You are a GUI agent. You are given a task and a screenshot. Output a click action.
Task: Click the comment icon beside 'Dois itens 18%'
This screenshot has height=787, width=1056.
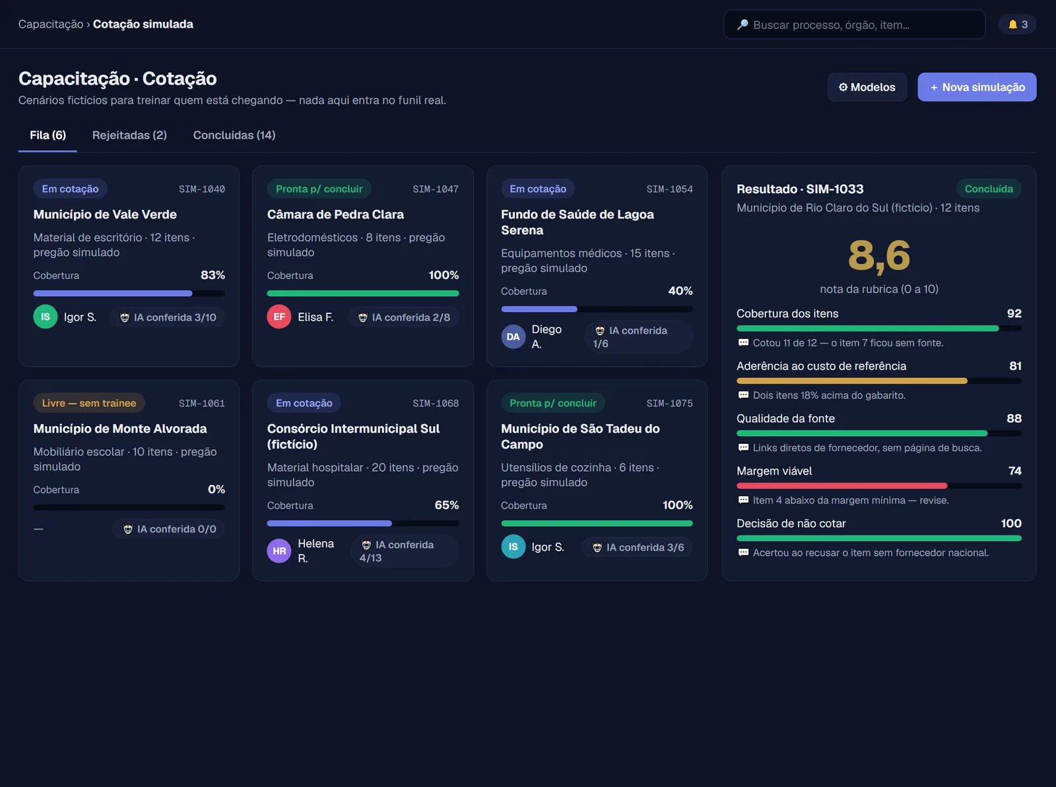coord(743,395)
